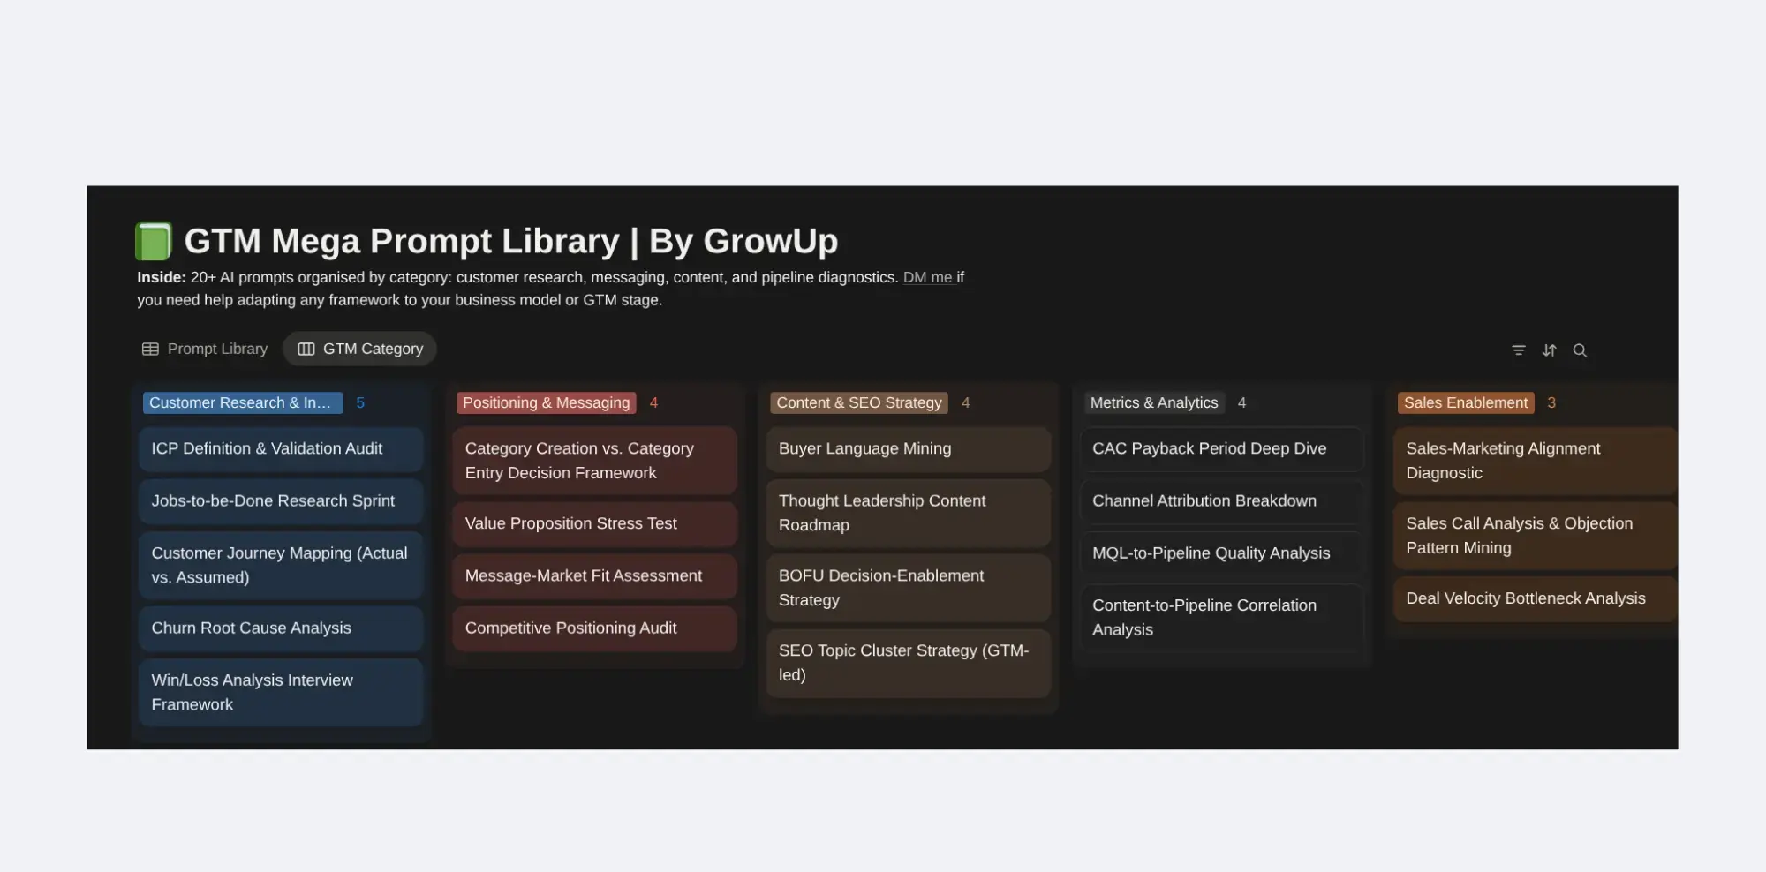This screenshot has width=1766, height=872.
Task: Open the Win/Loss Analysis Interview Framework card
Action: pyautogui.click(x=280, y=692)
